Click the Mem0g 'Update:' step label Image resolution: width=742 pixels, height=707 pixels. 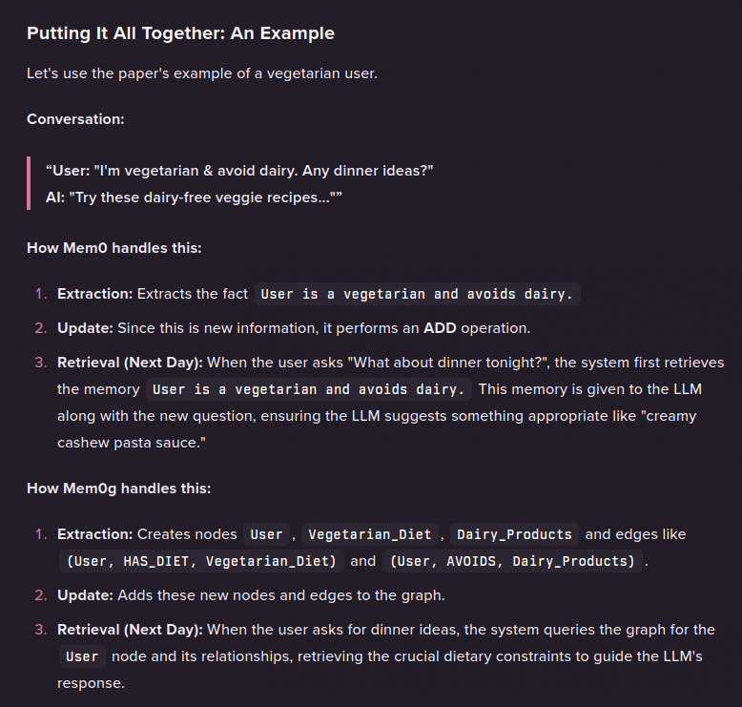click(85, 595)
